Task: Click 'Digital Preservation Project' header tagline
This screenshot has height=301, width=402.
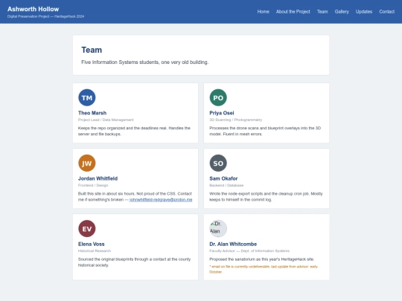Action: [x=45, y=16]
